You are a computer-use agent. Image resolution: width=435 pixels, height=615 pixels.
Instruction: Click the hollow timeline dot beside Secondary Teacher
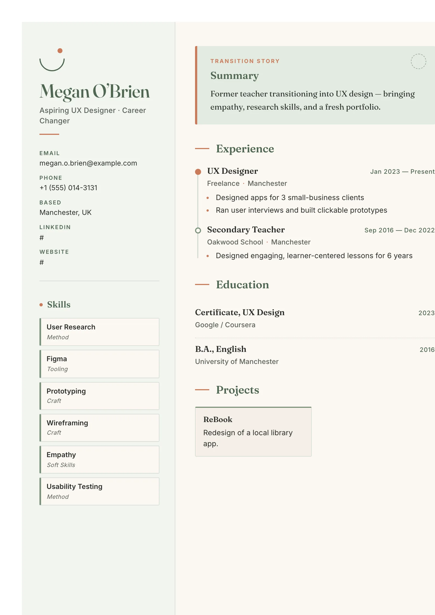pos(198,230)
